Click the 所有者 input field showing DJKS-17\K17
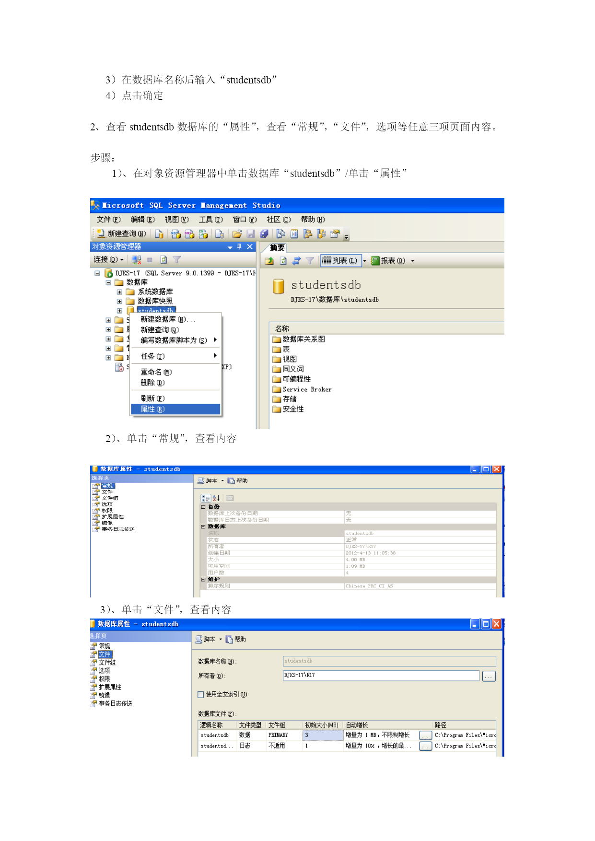The width and height of the screenshot is (595, 841). tap(381, 676)
